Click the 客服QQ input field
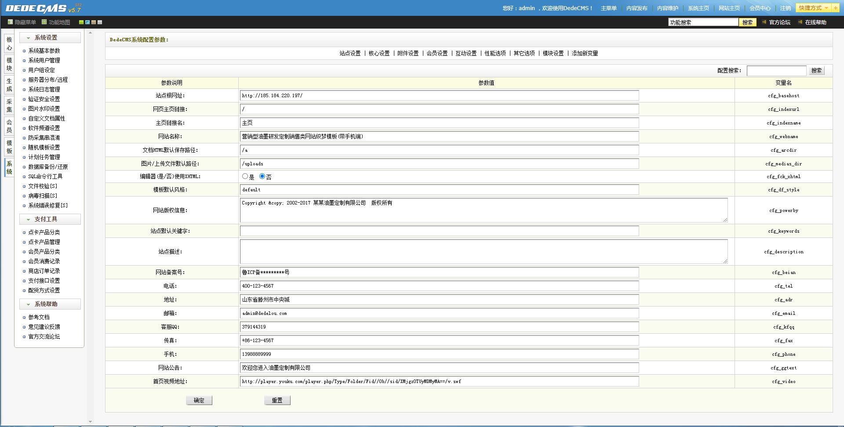The image size is (844, 427). [439, 327]
